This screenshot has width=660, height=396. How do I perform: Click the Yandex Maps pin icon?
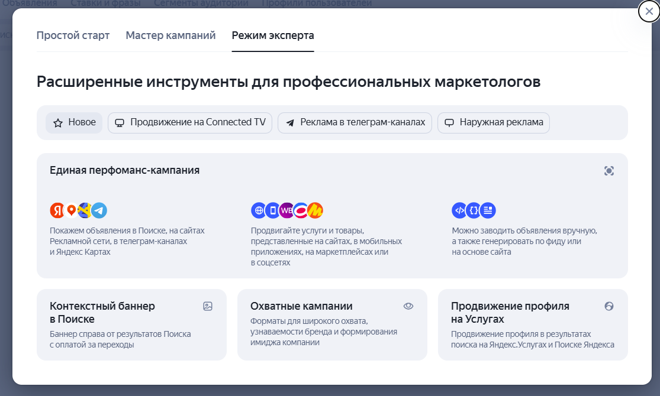[70, 210]
